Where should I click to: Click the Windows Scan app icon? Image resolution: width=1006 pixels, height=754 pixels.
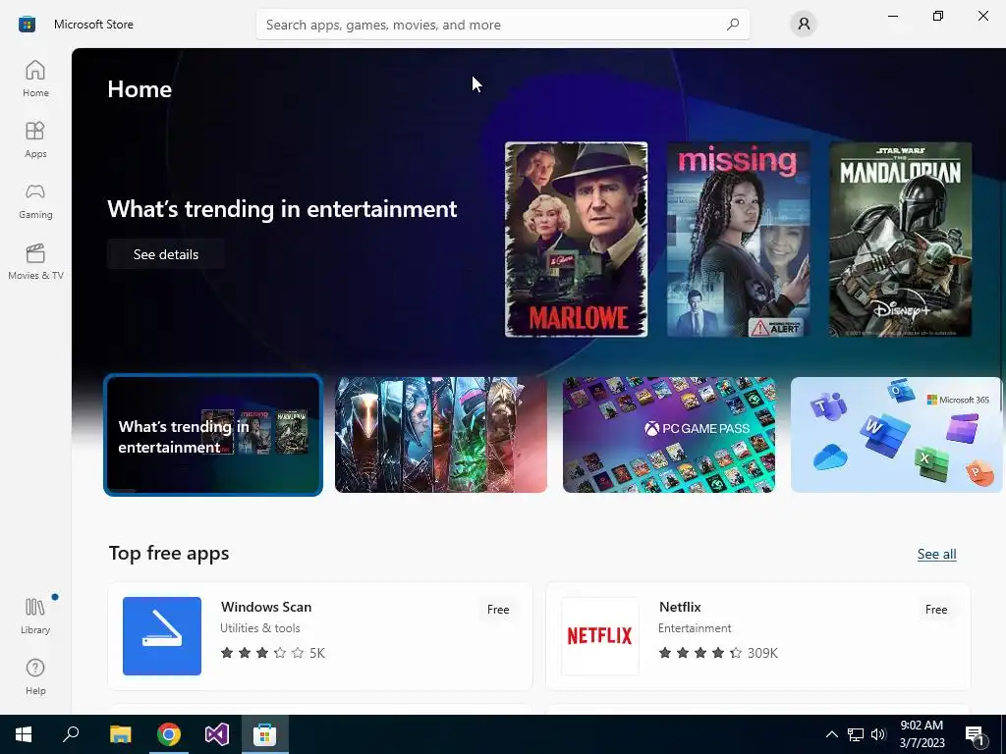[162, 636]
